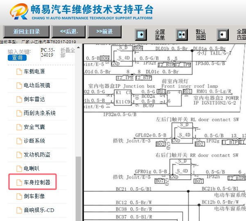Screen dimensions: 246x221
Task: Open the 电喇叭 item
Action: click(x=32, y=168)
